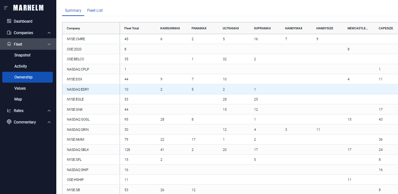Select the NASDAQ:SHIP company cell

[x=91, y=170]
